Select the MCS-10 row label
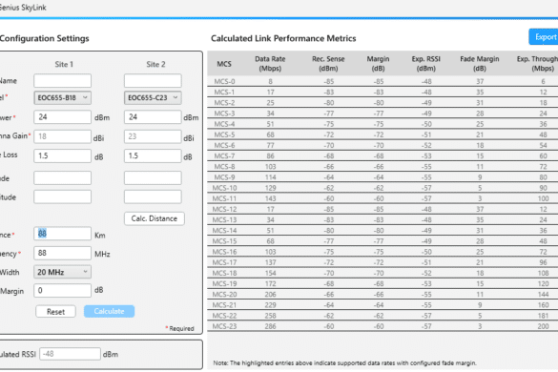 pos(224,188)
